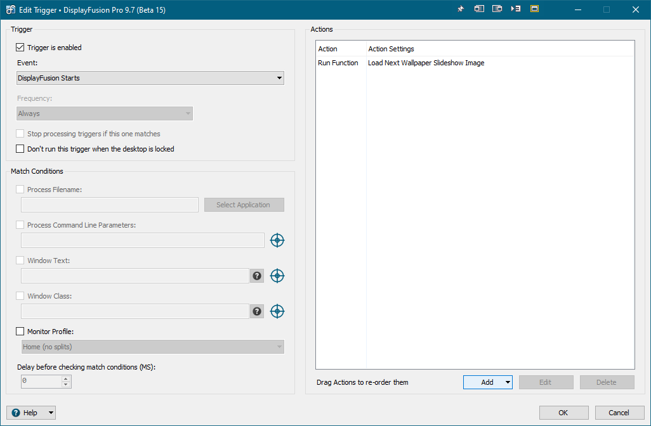Click the Action column header in the Actions list
The width and height of the screenshot is (651, 426).
pyautogui.click(x=328, y=49)
